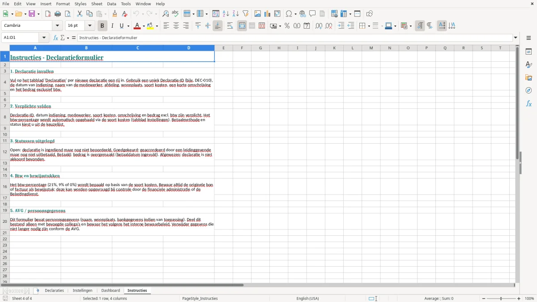Open the Paste dropdown arrow

coord(106,14)
